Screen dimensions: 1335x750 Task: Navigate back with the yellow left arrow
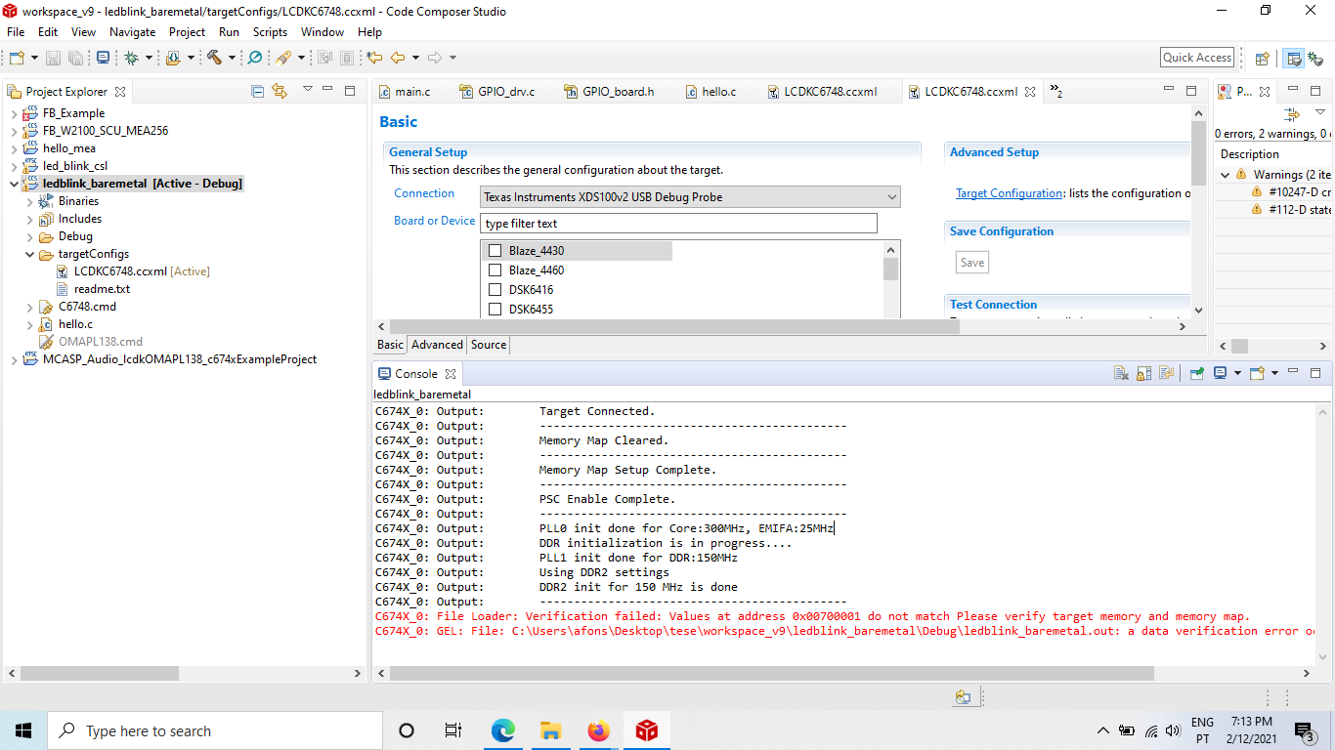(398, 58)
